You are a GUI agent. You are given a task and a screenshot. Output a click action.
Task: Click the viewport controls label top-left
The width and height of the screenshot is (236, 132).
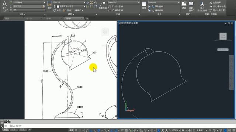click(128, 23)
